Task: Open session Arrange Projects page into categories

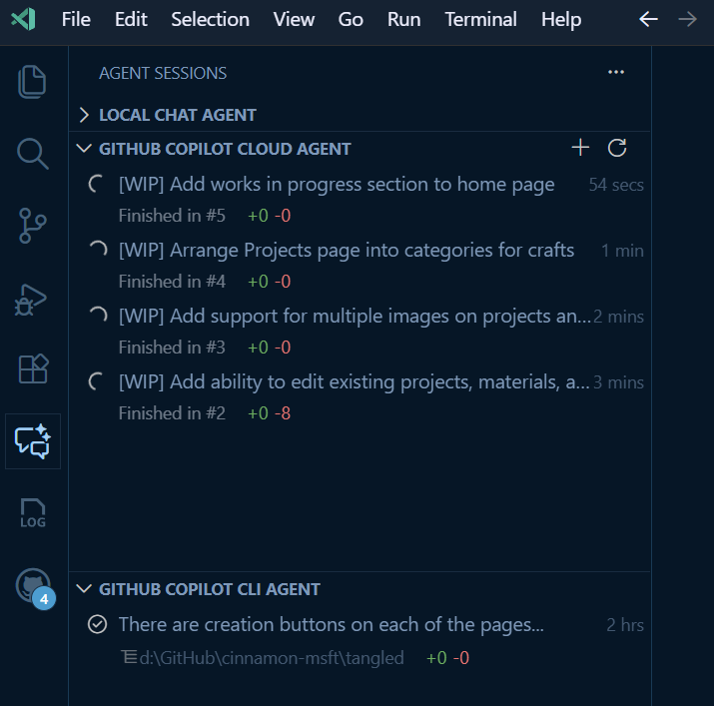Action: (347, 251)
